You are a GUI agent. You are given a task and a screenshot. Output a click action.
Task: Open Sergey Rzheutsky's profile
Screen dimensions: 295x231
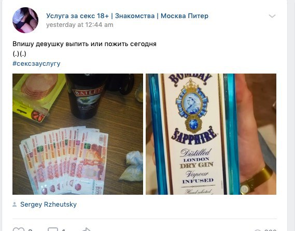(48, 204)
